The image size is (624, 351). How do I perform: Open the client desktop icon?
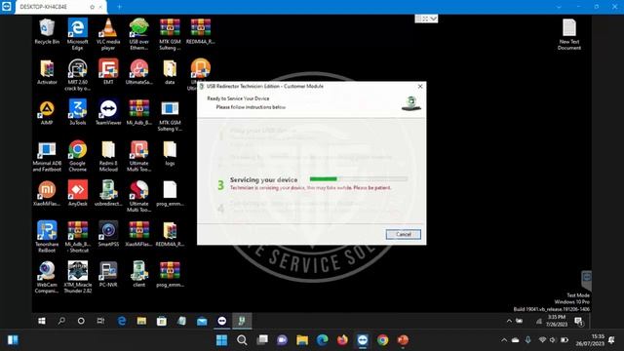[138, 275]
